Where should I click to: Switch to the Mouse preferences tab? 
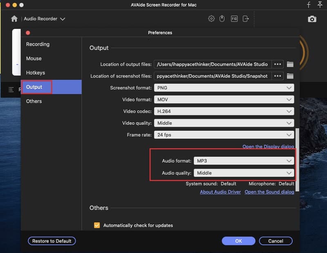coord(51,58)
